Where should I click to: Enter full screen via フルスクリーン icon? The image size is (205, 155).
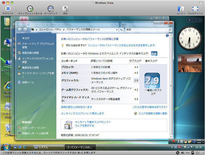tap(195, 8)
